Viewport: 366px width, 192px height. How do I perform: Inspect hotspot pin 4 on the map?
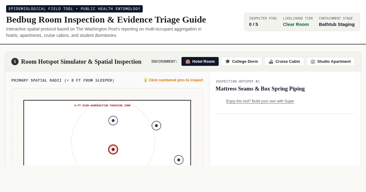click(x=179, y=160)
